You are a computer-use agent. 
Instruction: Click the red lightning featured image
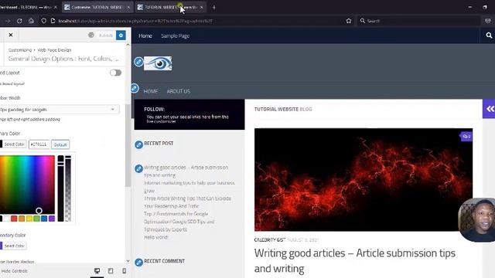coord(364,180)
